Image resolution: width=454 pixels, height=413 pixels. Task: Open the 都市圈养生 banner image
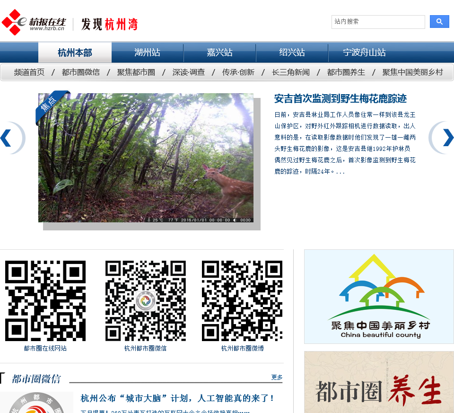pyautogui.click(x=379, y=382)
